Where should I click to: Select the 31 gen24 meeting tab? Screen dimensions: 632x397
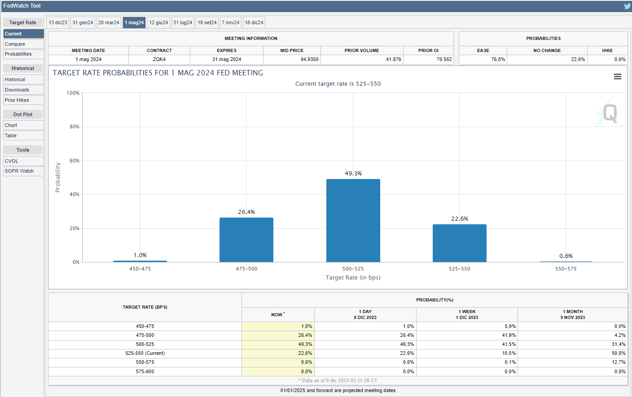[x=83, y=22]
